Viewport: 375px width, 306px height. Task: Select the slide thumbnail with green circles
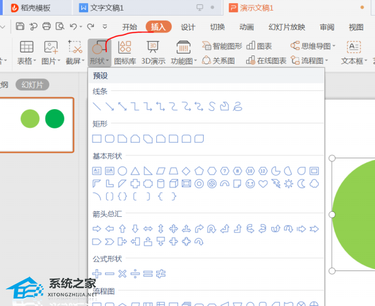click(x=36, y=125)
